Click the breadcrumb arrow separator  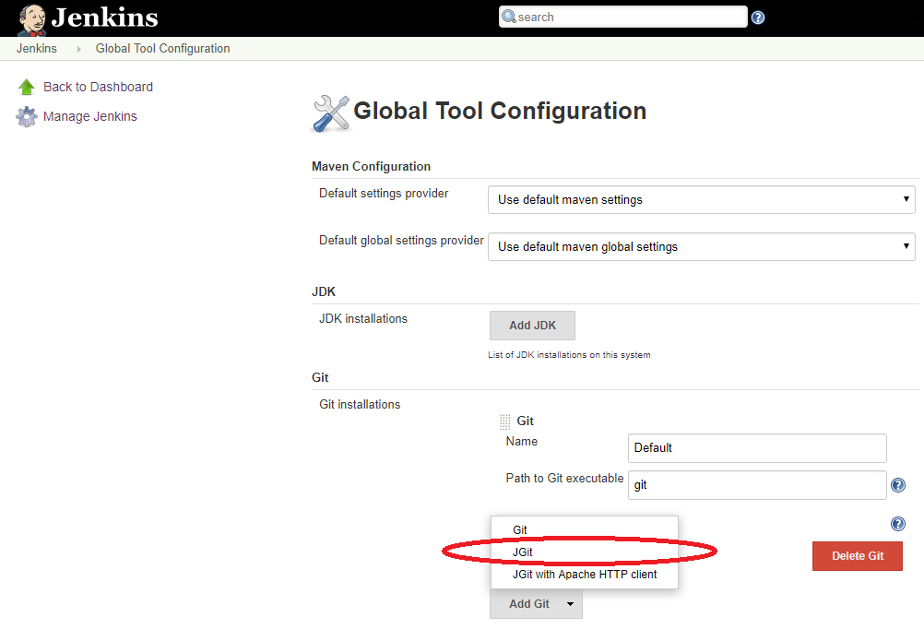pyautogui.click(x=79, y=49)
